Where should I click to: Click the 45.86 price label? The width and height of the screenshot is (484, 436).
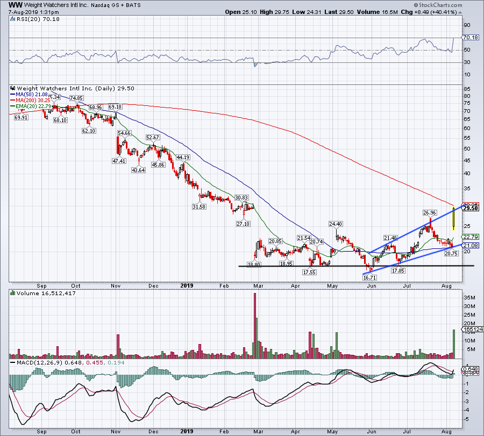(158, 165)
